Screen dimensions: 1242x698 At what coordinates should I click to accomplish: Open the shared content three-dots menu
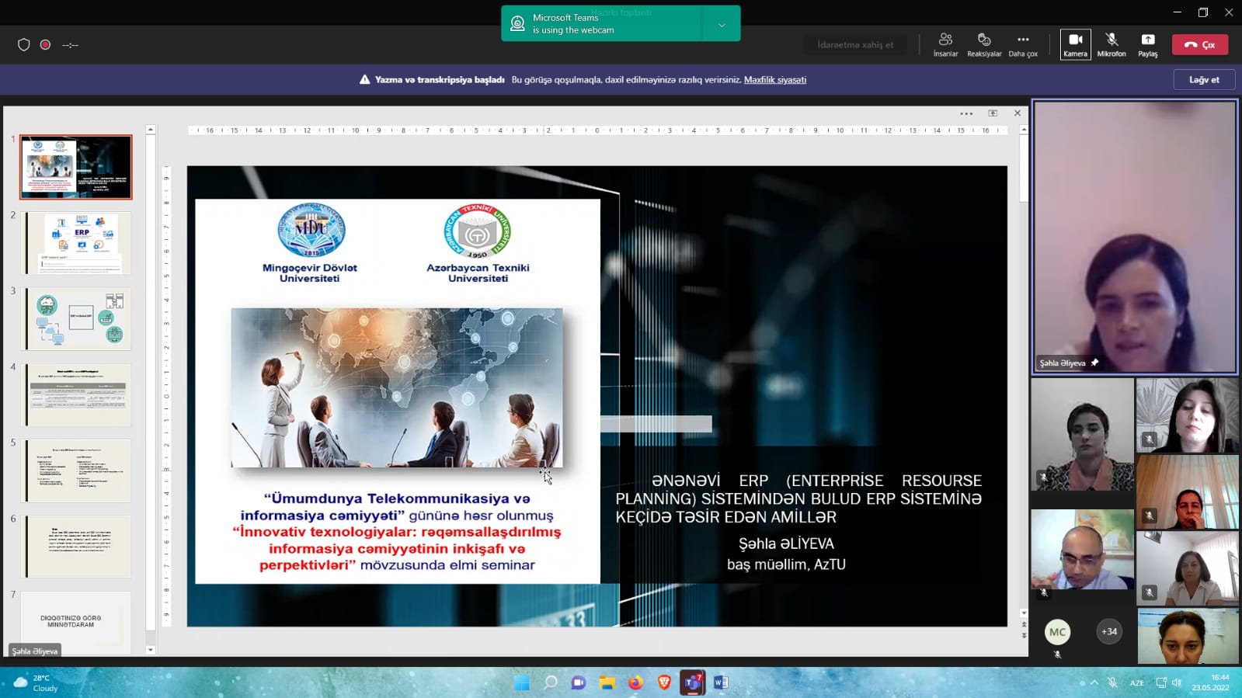pos(966,113)
